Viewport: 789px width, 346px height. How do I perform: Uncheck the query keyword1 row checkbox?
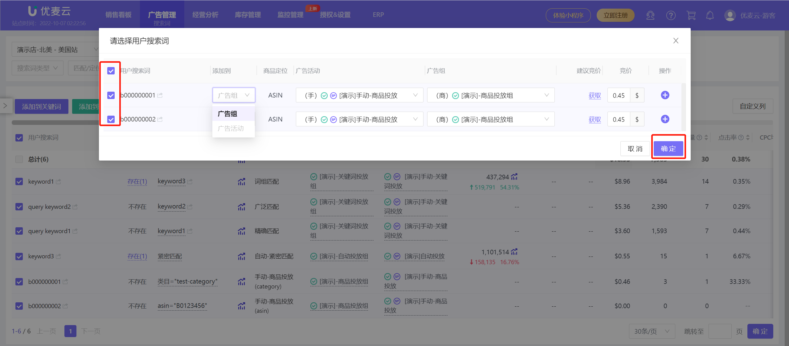(19, 231)
